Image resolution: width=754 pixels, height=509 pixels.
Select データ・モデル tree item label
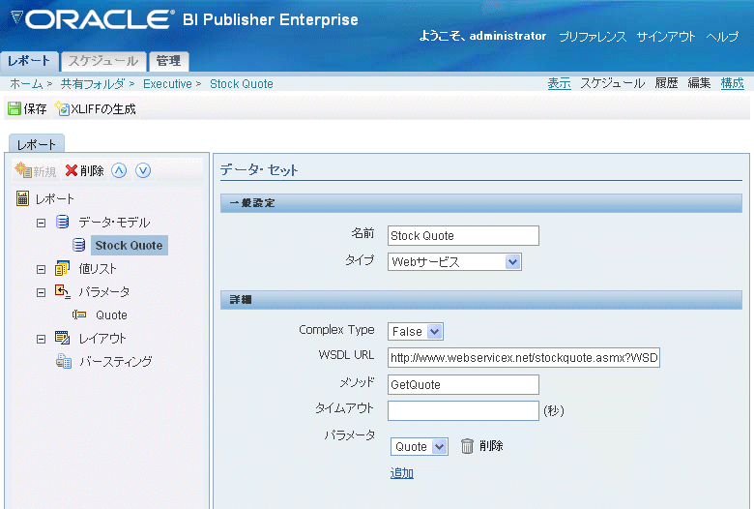click(114, 222)
